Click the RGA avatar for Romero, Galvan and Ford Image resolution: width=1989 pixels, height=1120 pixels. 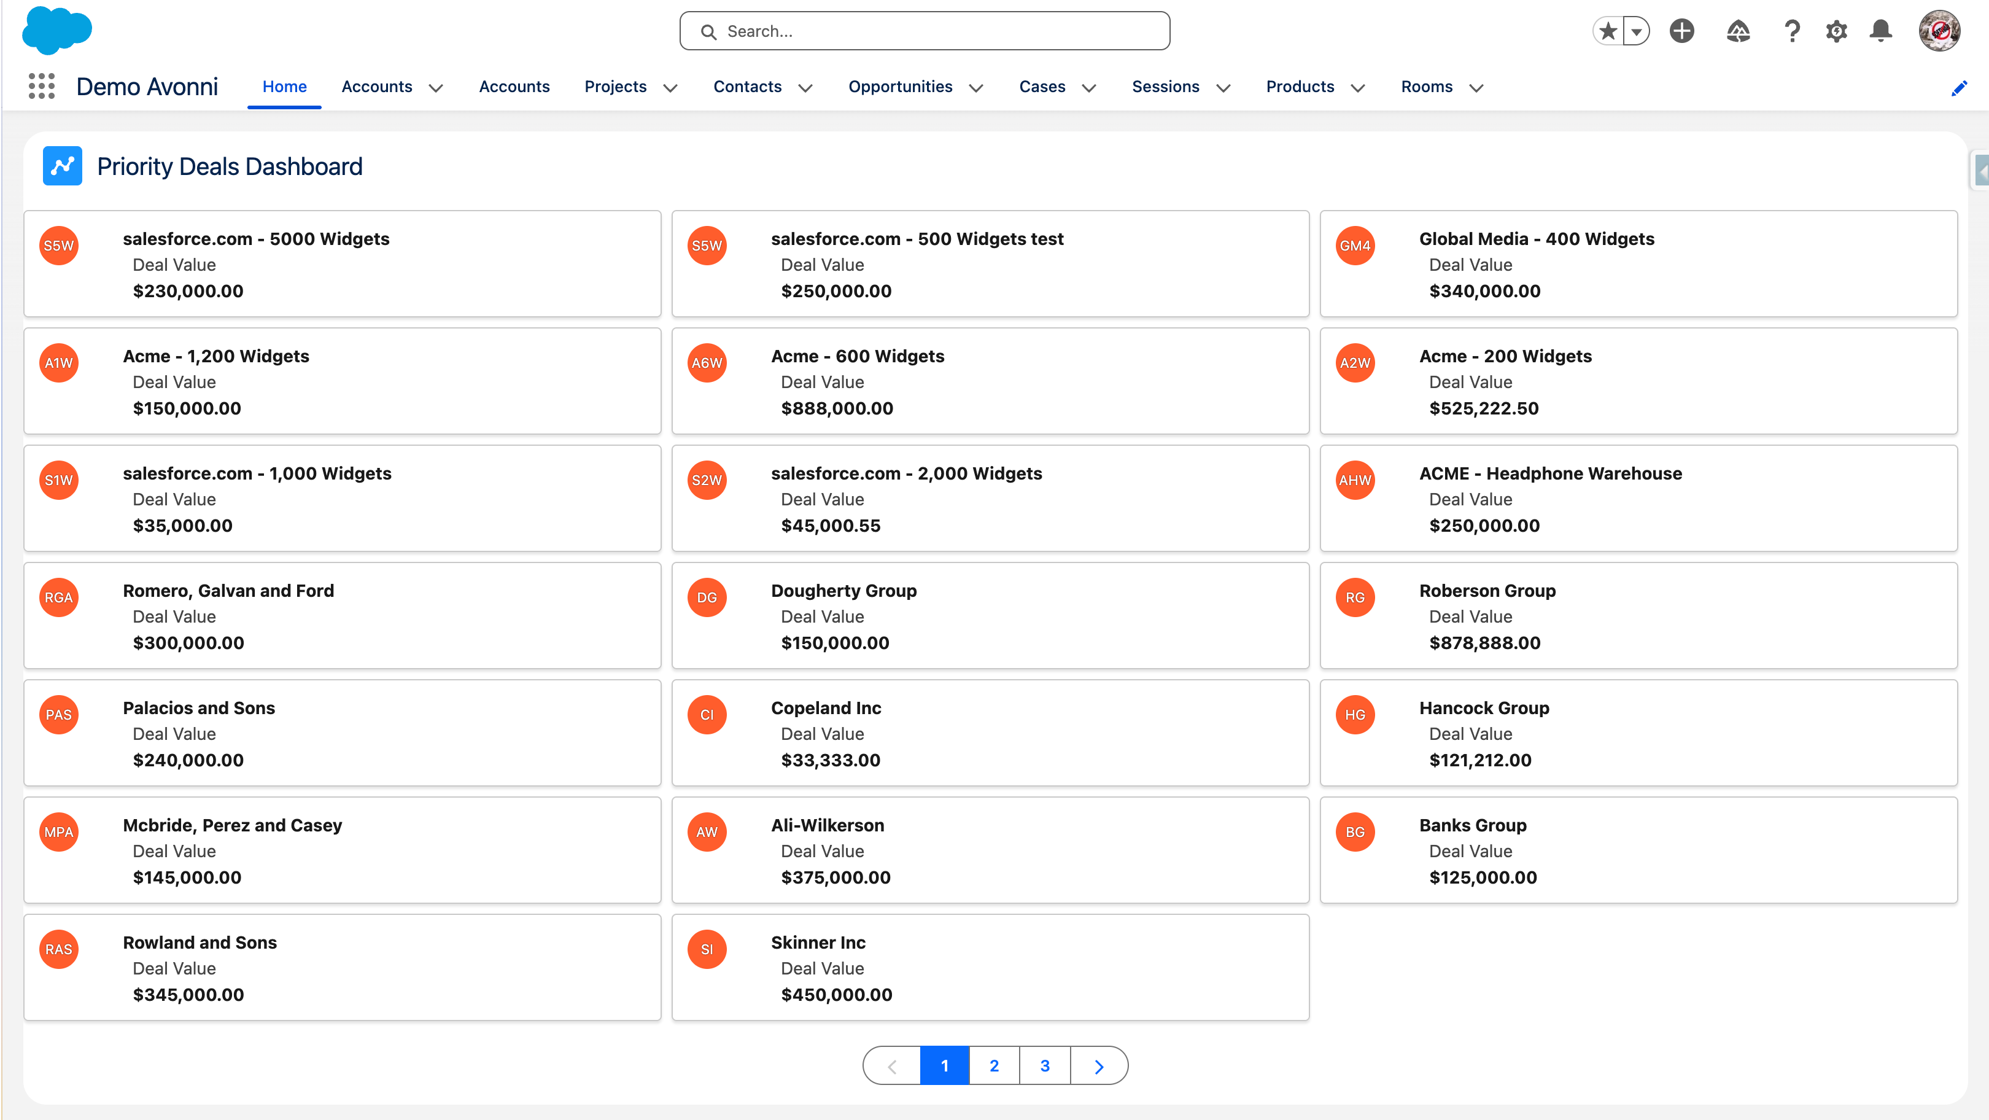(59, 598)
